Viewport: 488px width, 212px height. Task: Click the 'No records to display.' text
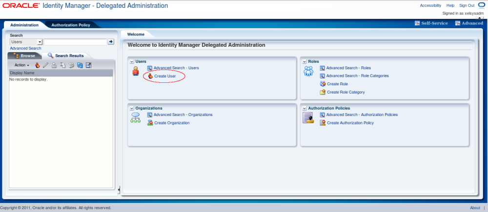click(29, 79)
